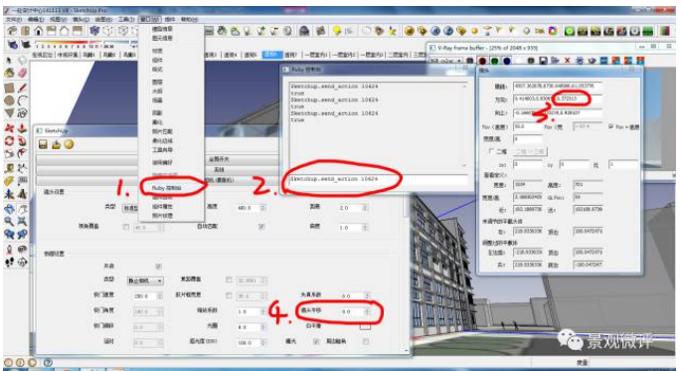Expand the 全局开关 rollout
The image size is (681, 371).
coord(219,159)
